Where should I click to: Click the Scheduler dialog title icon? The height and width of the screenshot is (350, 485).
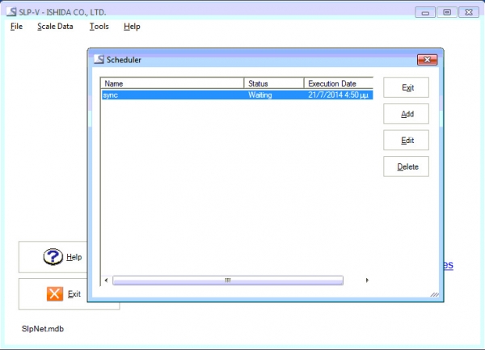pyautogui.click(x=99, y=59)
